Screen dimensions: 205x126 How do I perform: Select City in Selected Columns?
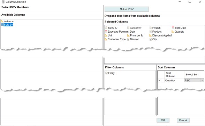point(154,39)
